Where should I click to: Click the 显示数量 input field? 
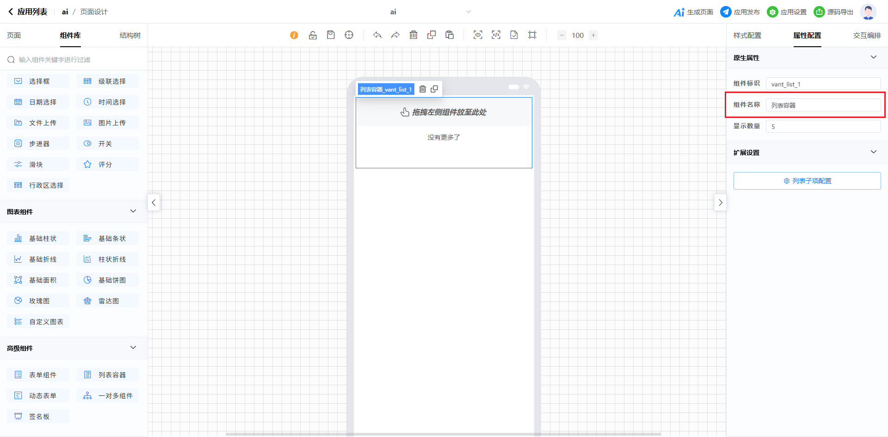tap(823, 126)
